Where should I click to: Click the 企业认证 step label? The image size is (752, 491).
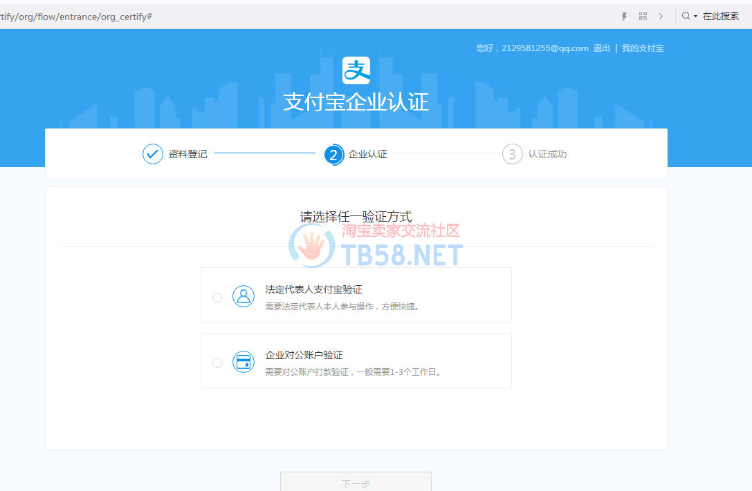(367, 154)
